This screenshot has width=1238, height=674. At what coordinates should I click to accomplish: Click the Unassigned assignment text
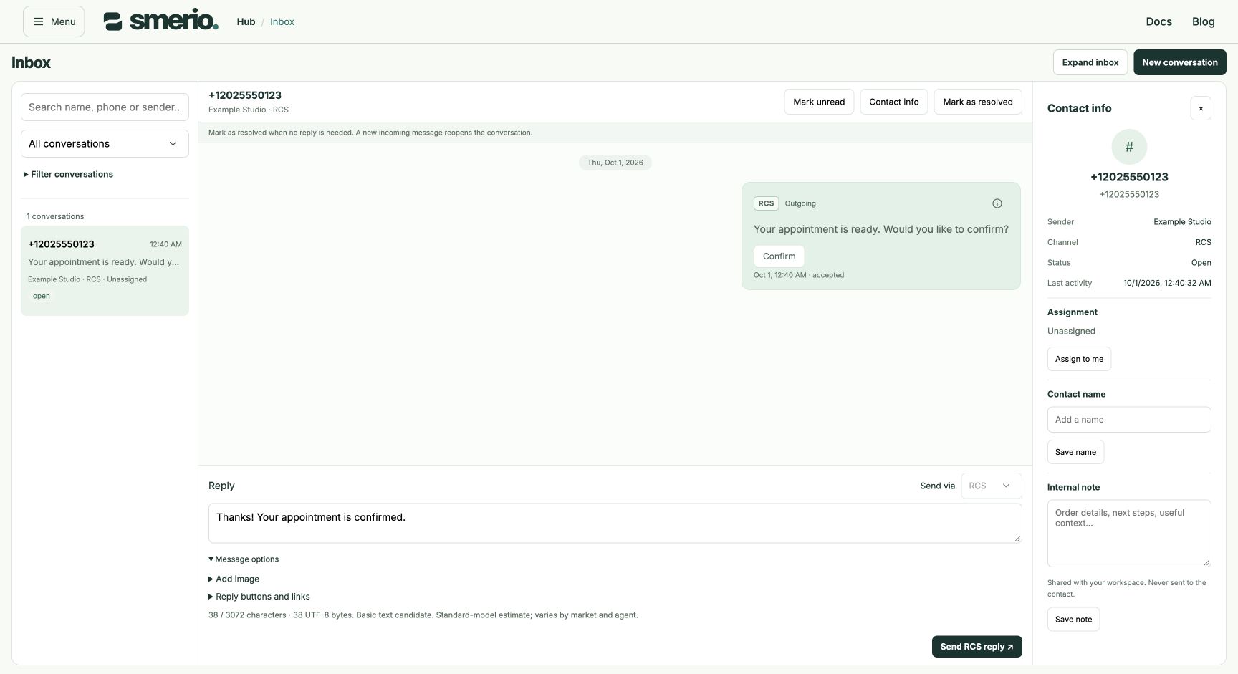tap(1071, 331)
